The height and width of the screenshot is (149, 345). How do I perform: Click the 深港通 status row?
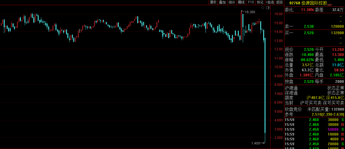click(x=314, y=93)
